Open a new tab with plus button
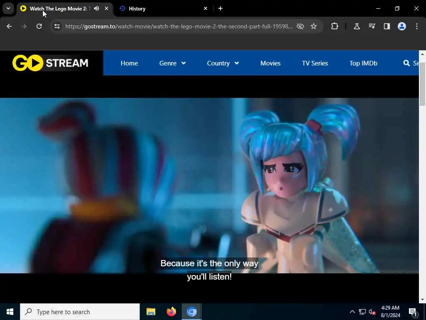426x320 pixels. (x=220, y=8)
